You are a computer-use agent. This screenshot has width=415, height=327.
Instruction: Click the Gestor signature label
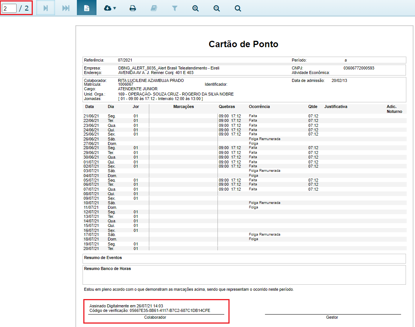(332, 318)
